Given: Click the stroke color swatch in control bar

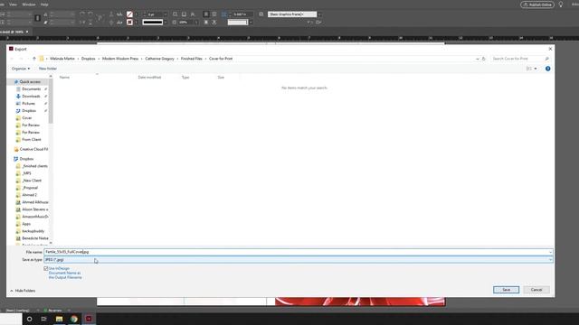Looking at the screenshot, I should pos(129,23).
